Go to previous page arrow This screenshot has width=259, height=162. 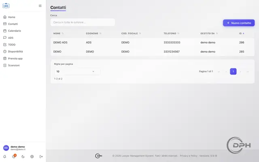click(226, 72)
